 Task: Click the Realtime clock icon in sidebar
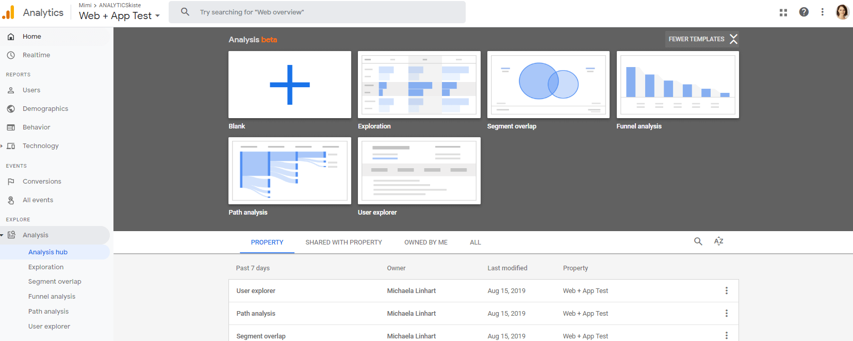[11, 55]
